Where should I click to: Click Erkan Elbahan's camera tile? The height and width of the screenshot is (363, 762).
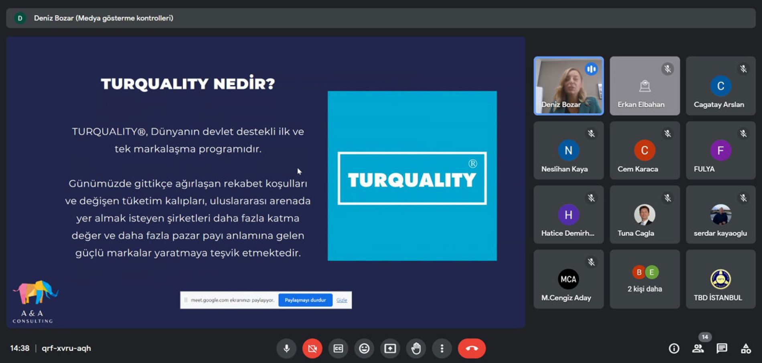click(x=644, y=86)
